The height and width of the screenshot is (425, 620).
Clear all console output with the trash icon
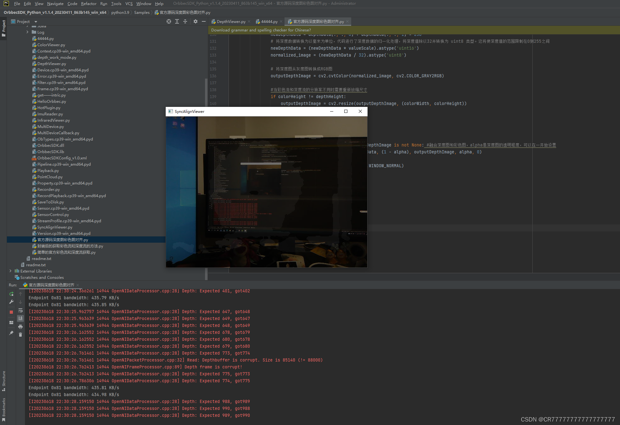point(20,335)
